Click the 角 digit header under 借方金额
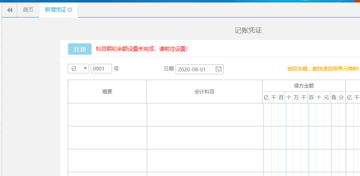Screen dimensions: 360x176 [x=334, y=98]
